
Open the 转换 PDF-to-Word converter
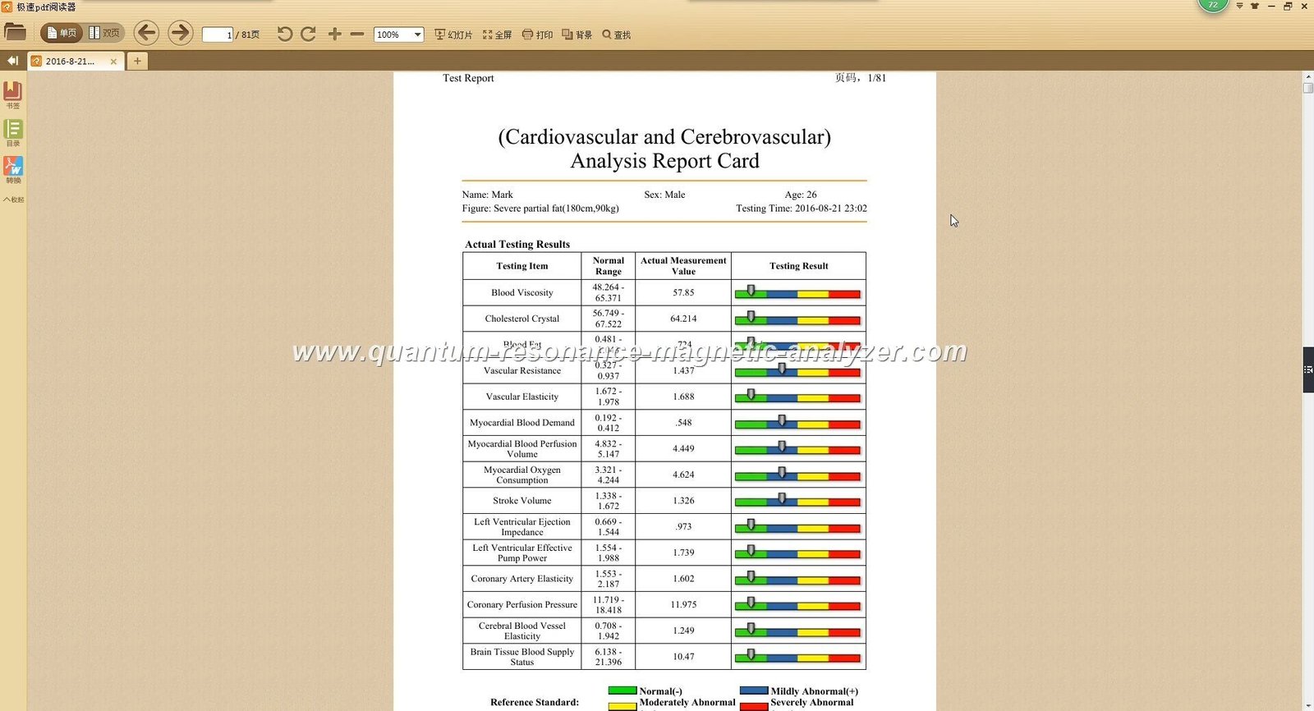(x=13, y=170)
